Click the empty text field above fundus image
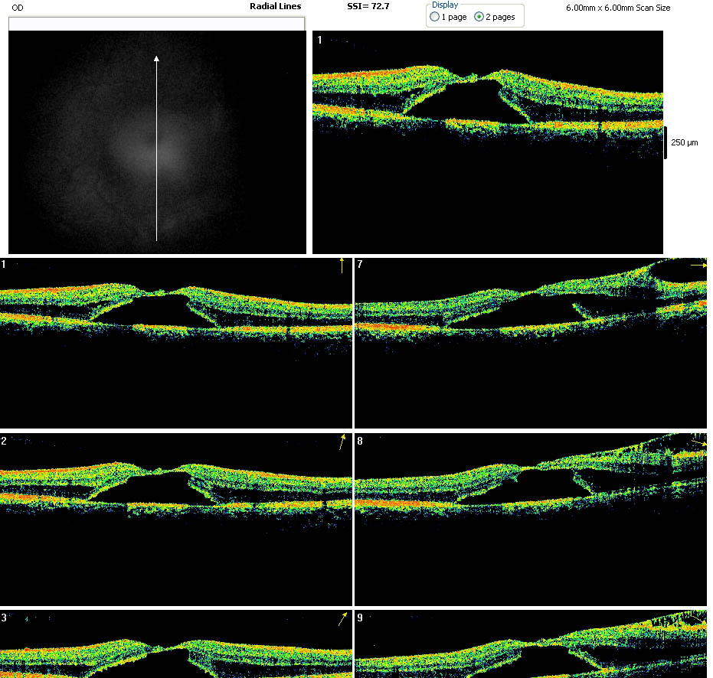Viewport: 713px width, 678px height. [157, 24]
